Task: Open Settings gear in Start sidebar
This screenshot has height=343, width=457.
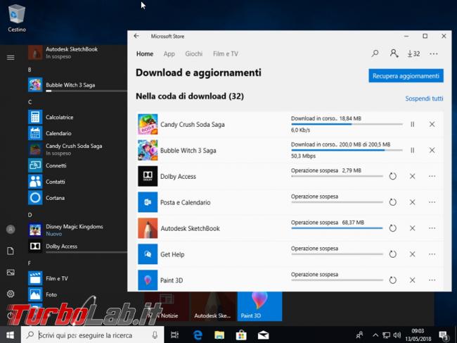Action: pos(11,294)
